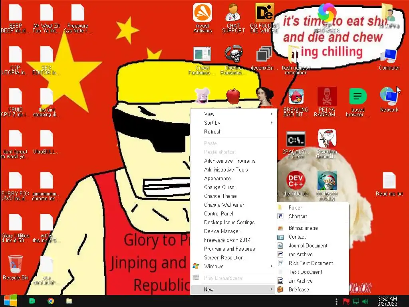
Task: Click the Windows Start button
Action: (x=11, y=301)
